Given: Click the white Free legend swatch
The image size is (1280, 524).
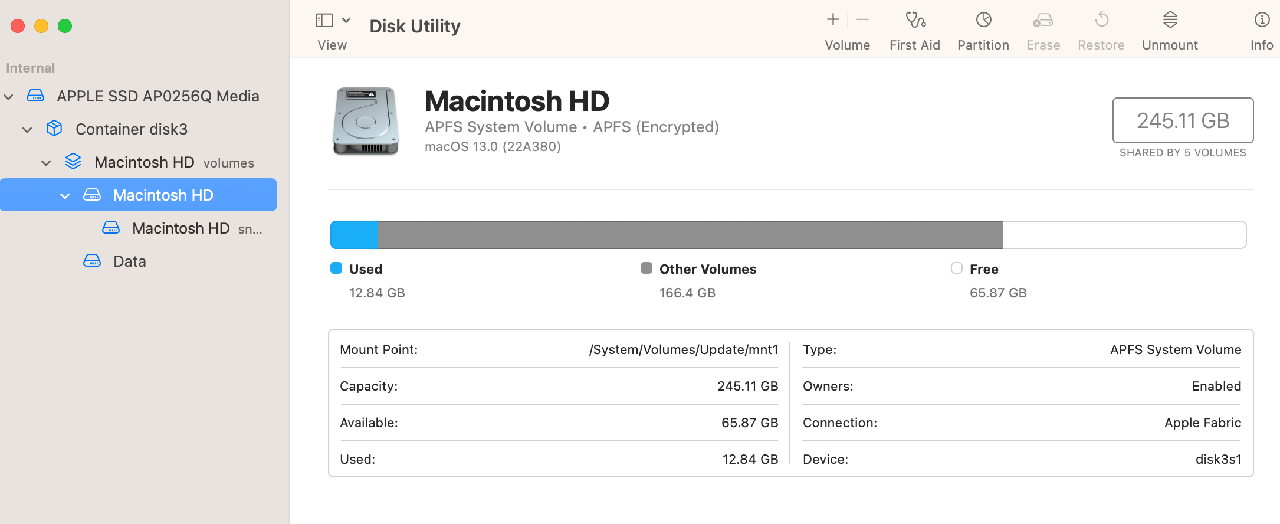Looking at the screenshot, I should pos(957,268).
